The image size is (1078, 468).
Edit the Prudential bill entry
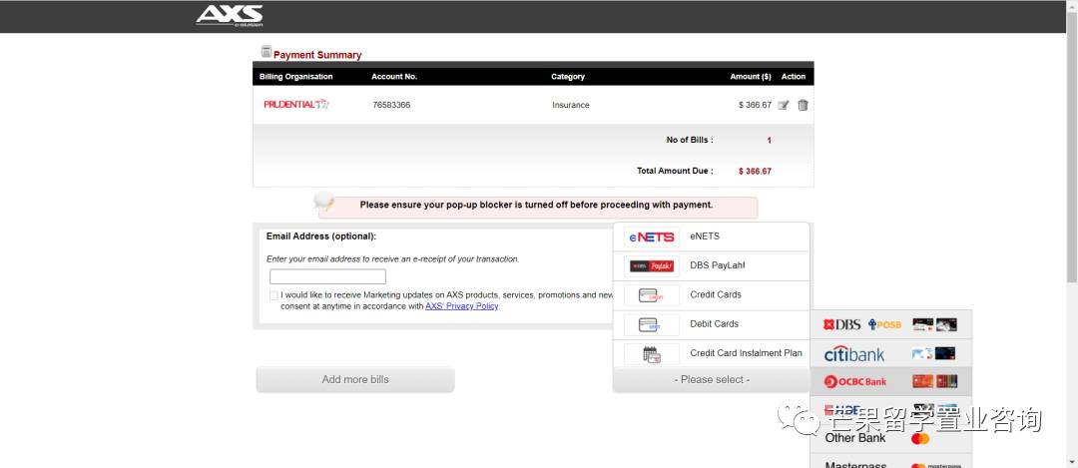click(x=784, y=105)
